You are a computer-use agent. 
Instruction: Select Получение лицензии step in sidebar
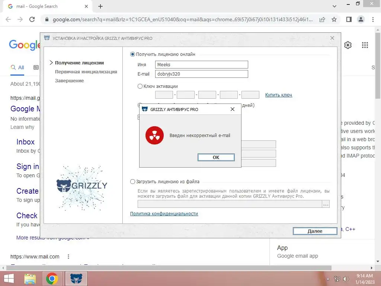(79, 63)
